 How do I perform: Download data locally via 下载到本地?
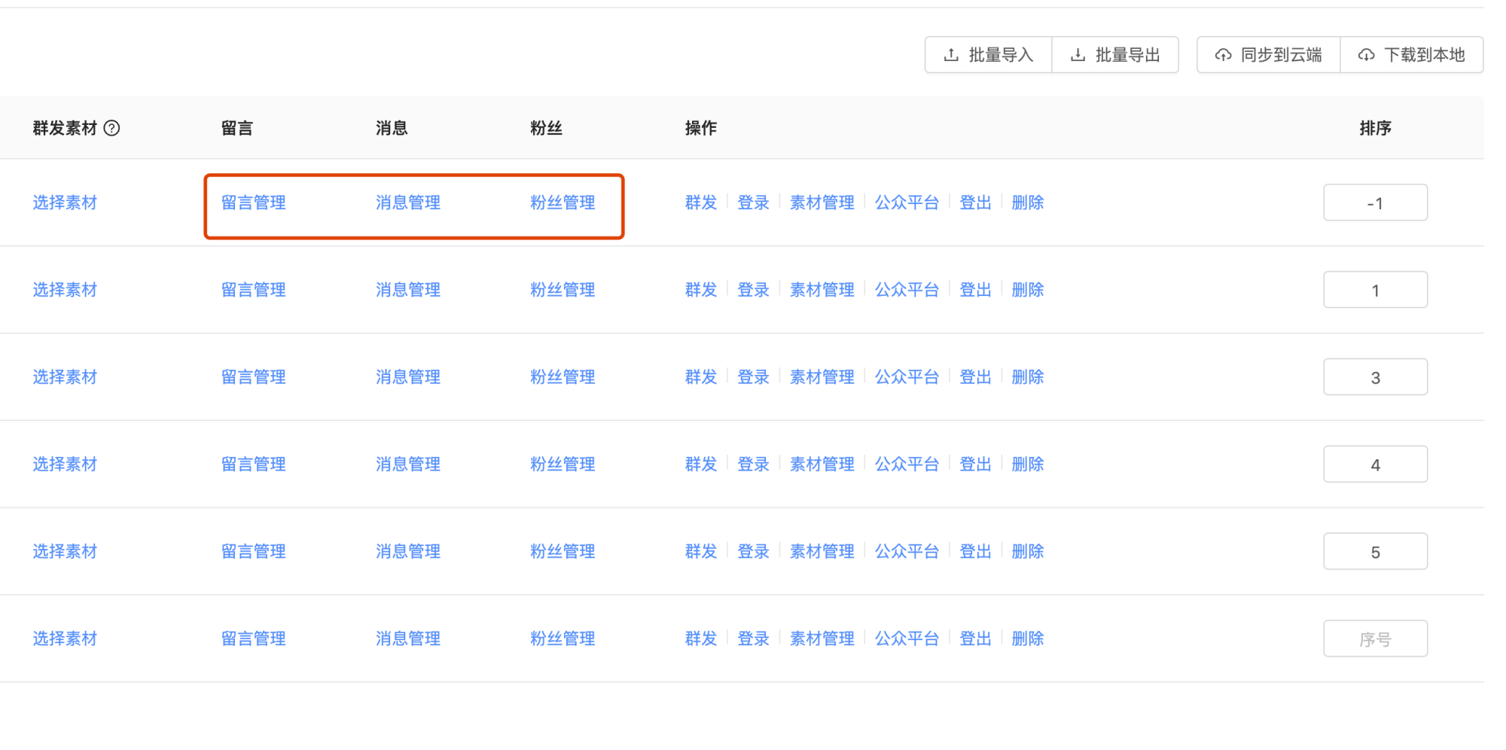(1412, 54)
